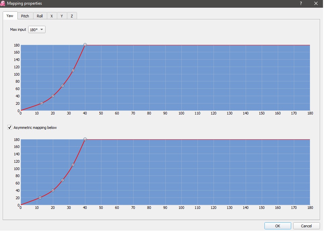Viewport: 324px width, 233px height.
Task: Switch to the Pitch tab
Action: [25, 16]
